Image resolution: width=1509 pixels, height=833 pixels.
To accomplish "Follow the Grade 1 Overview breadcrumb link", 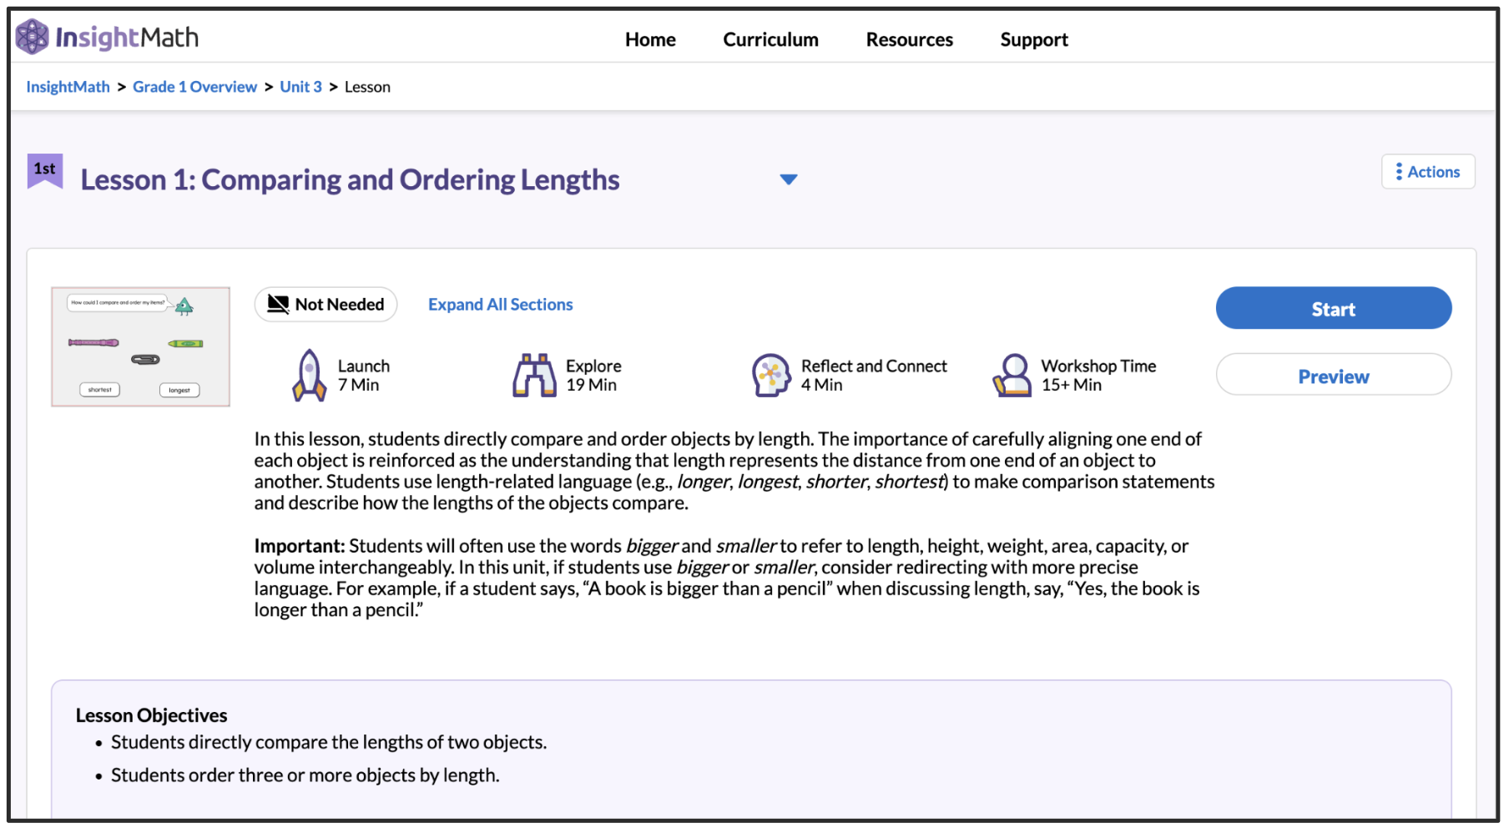I will point(194,87).
